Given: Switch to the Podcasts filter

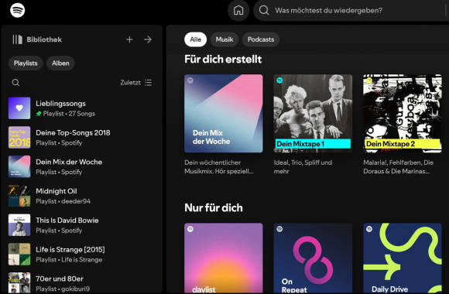Looking at the screenshot, I should [x=261, y=39].
